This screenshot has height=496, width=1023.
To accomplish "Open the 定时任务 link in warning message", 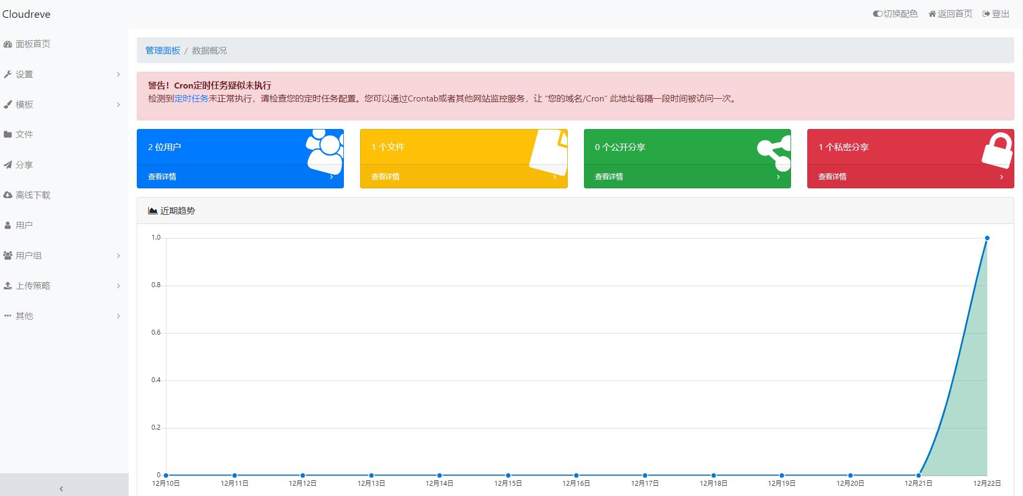I will click(x=190, y=99).
